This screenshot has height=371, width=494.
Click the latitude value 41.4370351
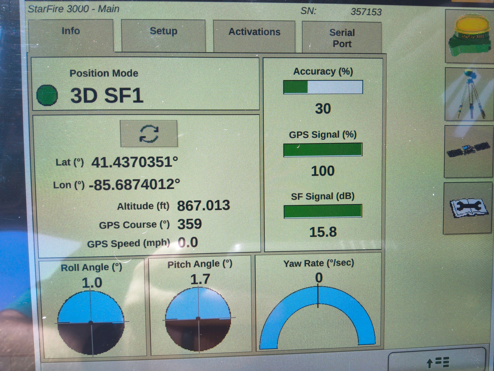coord(135,162)
